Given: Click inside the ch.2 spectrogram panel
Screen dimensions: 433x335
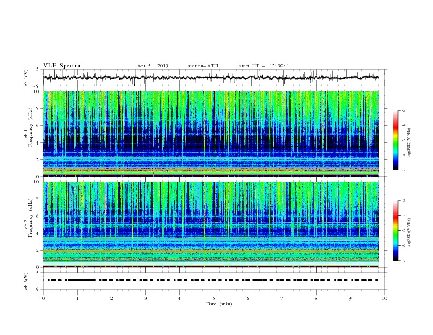Looking at the screenshot, I should click(x=211, y=224).
